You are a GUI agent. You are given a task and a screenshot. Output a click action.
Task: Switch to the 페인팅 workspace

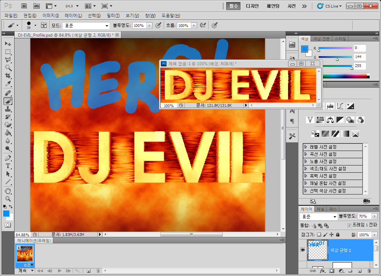click(x=273, y=6)
